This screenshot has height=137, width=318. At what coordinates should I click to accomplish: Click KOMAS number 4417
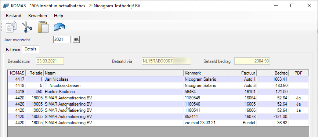click(x=20, y=79)
